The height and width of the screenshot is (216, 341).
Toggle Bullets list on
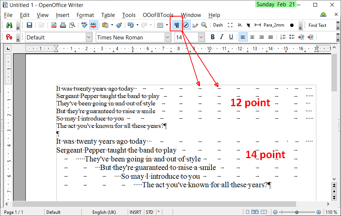(x=292, y=37)
